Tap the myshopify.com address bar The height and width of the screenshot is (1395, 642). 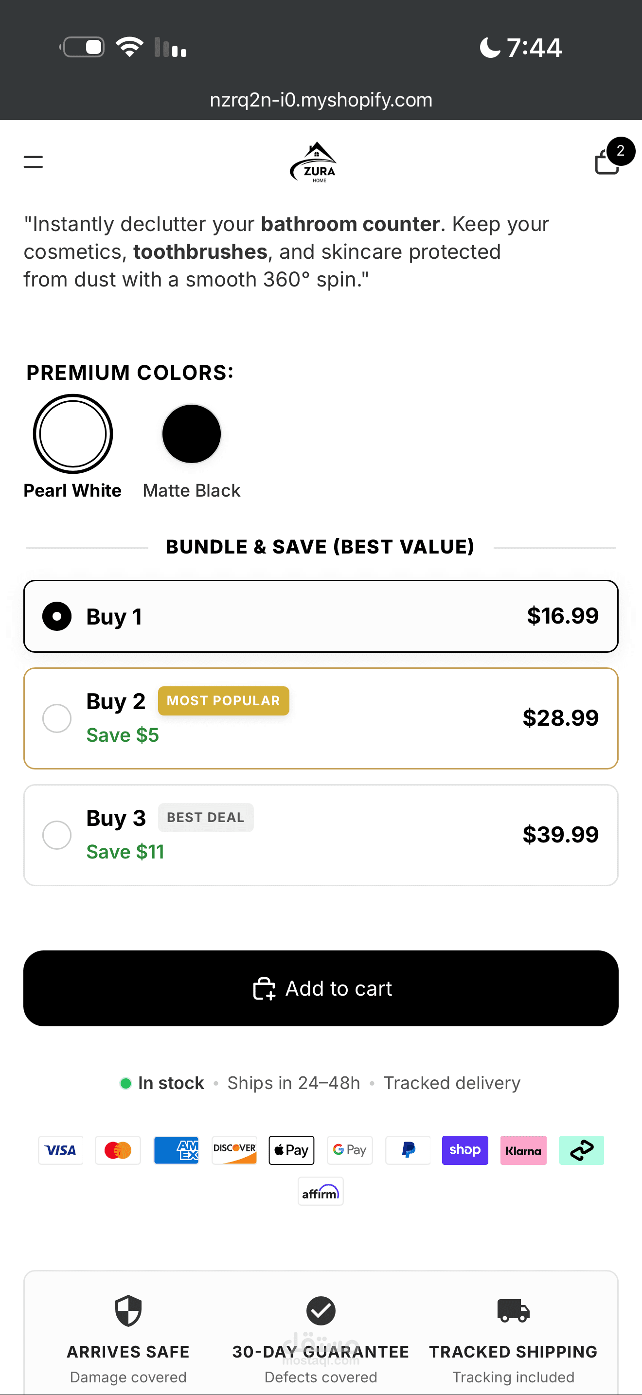321,100
